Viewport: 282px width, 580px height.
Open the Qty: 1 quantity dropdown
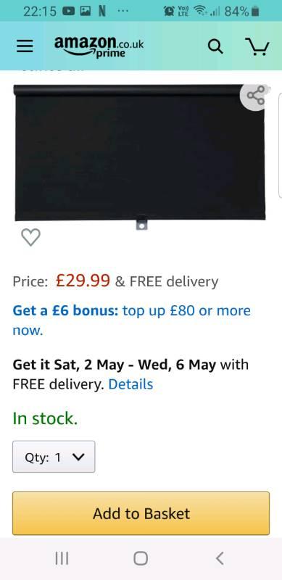[54, 457]
